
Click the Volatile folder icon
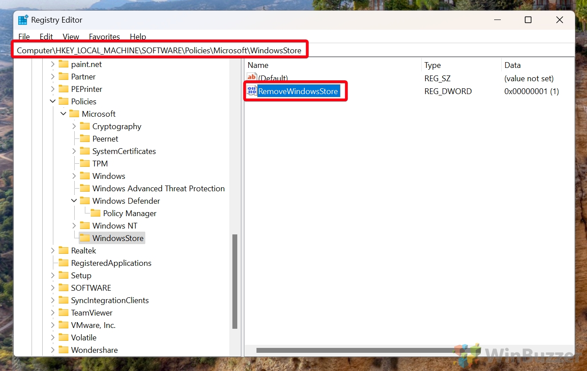point(64,338)
